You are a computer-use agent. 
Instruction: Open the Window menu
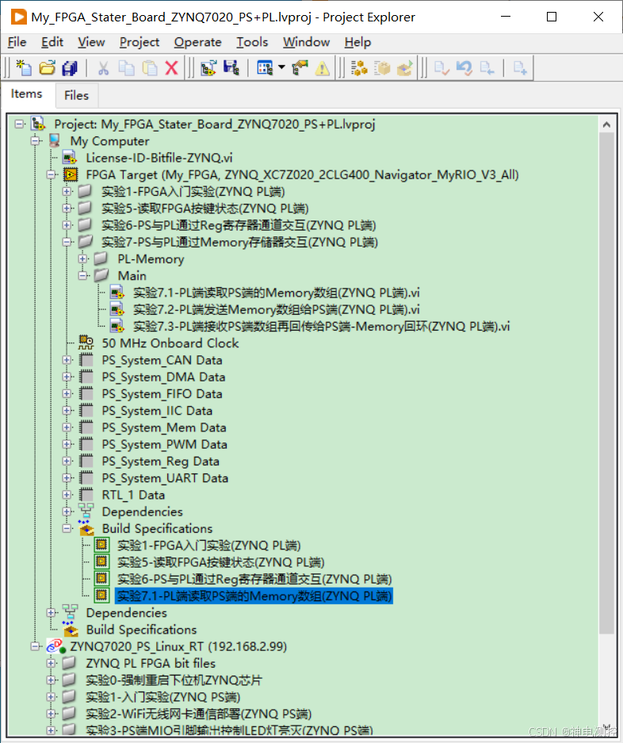point(306,42)
